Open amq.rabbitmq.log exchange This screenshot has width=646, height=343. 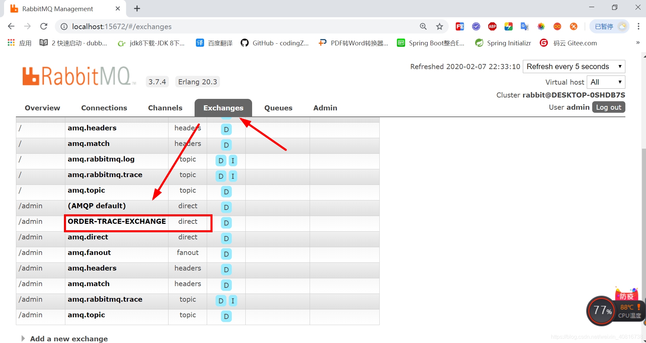(101, 159)
